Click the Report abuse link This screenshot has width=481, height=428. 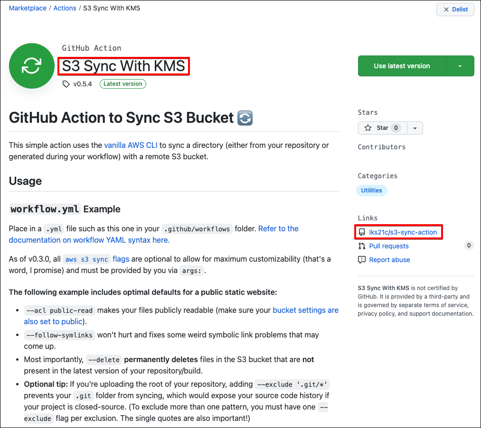pos(389,260)
